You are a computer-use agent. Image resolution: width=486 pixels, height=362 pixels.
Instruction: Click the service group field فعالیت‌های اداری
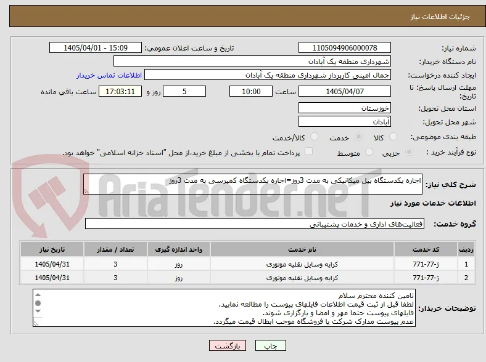255,223
